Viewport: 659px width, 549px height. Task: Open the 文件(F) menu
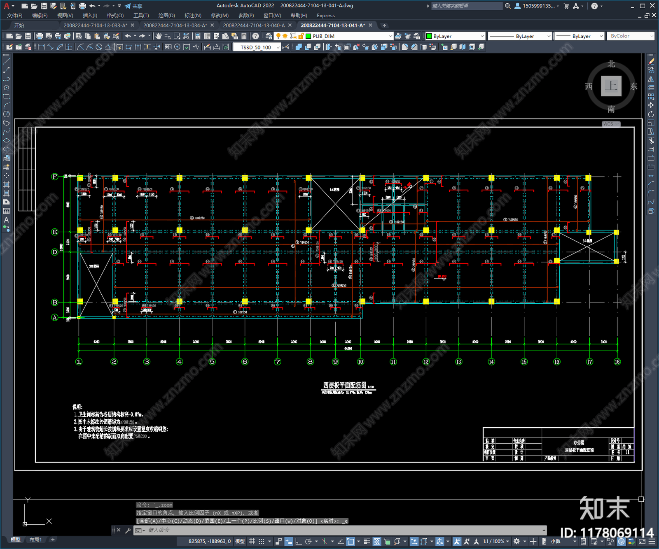(15, 16)
